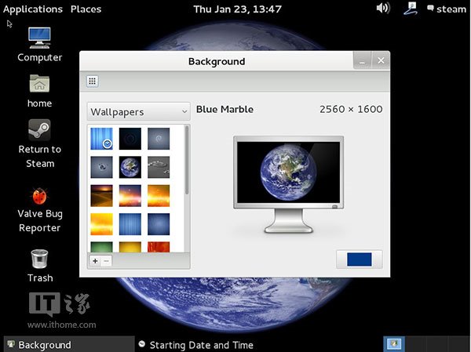Select the red-orange wallpaper thumbnail in bottom row

point(159,247)
